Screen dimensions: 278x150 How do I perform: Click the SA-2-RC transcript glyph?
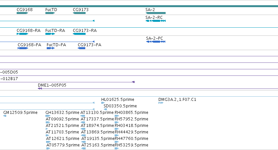155,21
